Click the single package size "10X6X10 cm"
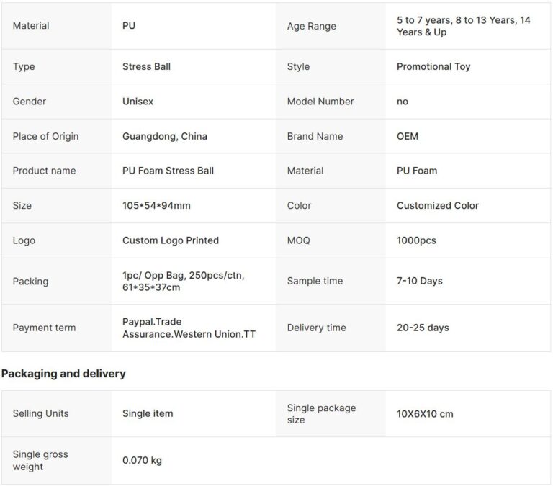Viewport: 553px width, 486px height. click(x=425, y=414)
